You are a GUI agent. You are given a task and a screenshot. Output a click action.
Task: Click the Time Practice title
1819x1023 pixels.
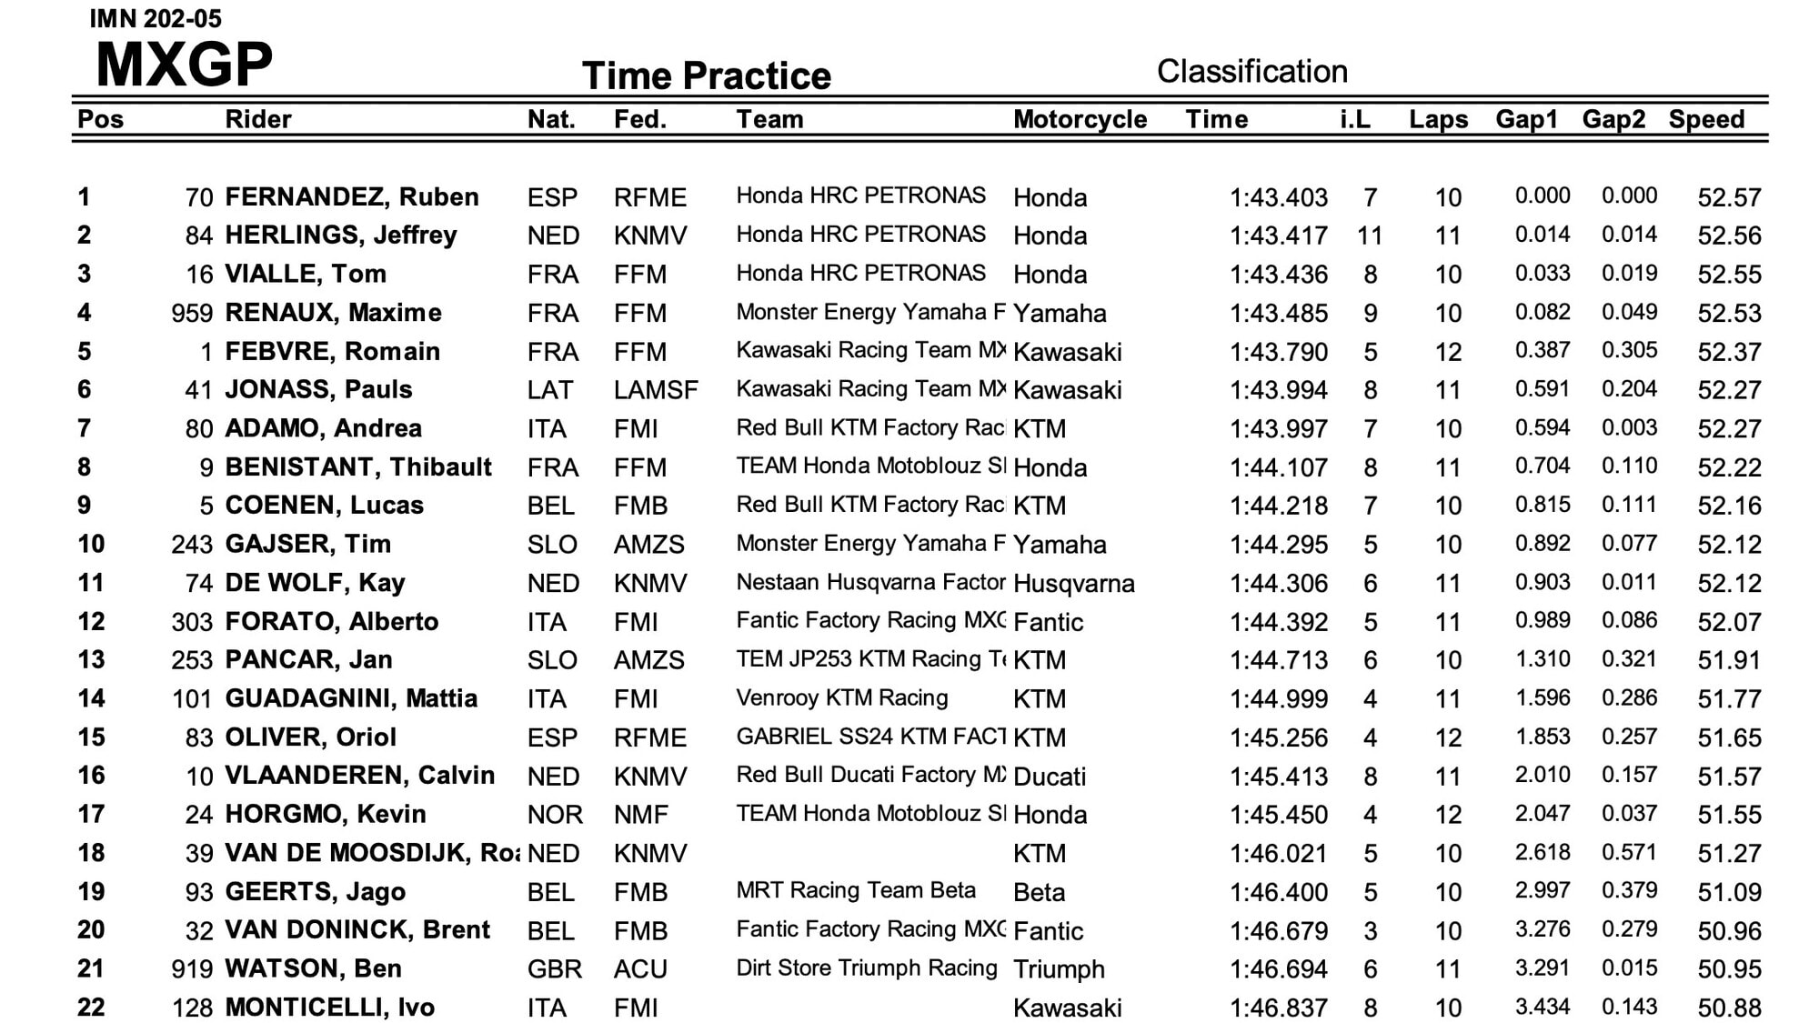706,75
